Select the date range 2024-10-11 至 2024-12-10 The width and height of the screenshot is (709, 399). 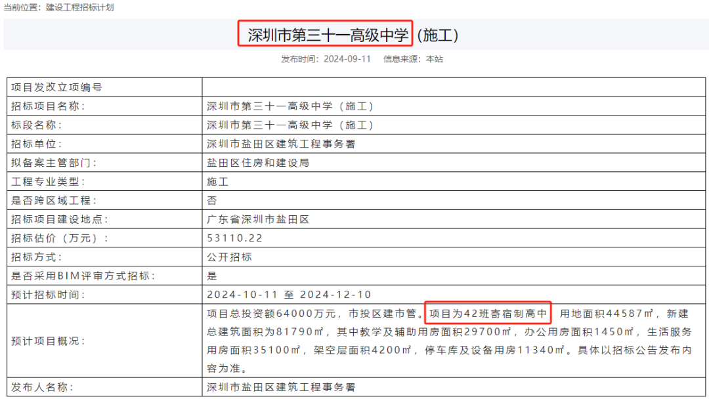pos(289,295)
